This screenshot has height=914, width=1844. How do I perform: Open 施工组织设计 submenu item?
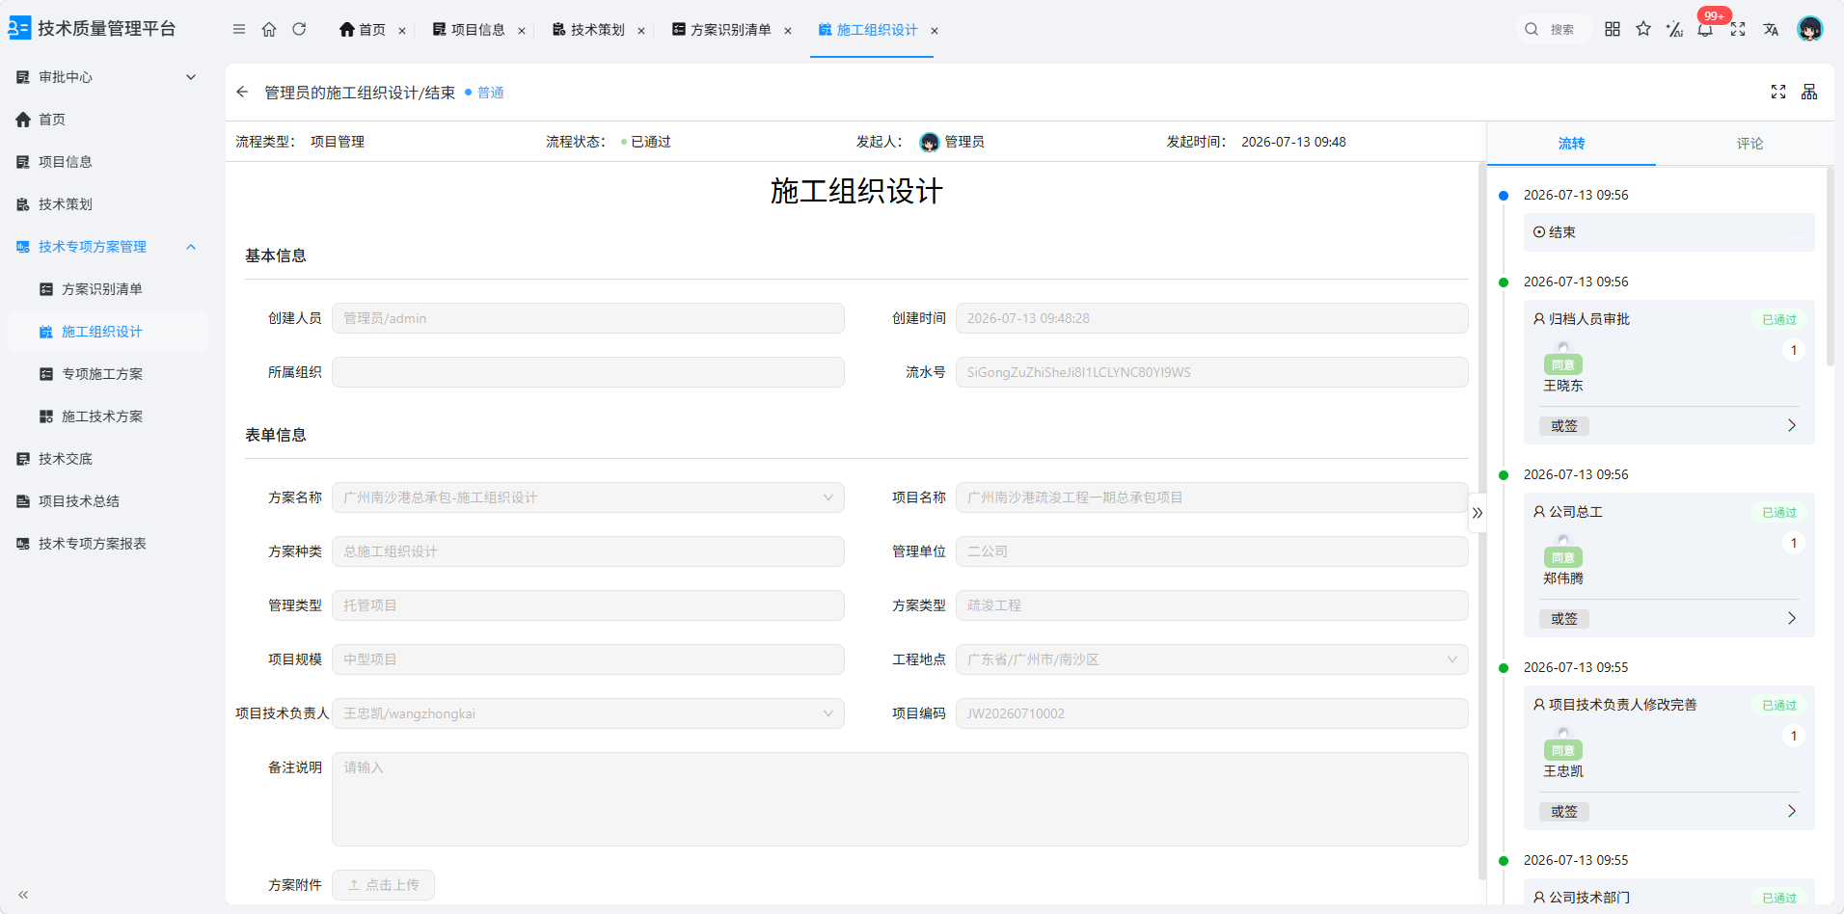[x=107, y=332]
